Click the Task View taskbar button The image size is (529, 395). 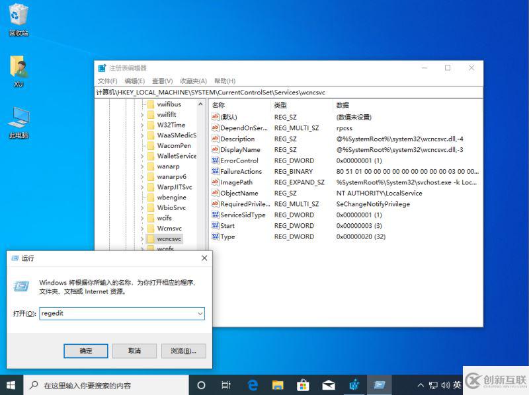coord(226,384)
